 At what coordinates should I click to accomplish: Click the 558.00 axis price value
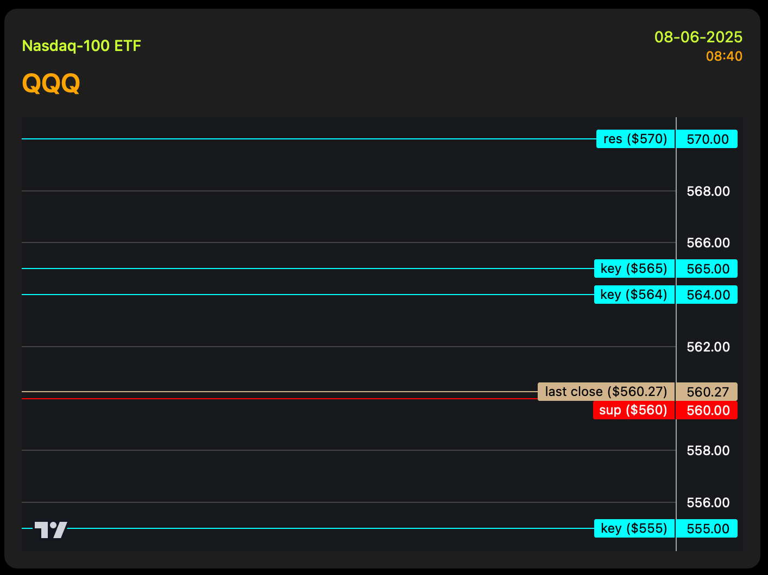(x=708, y=450)
